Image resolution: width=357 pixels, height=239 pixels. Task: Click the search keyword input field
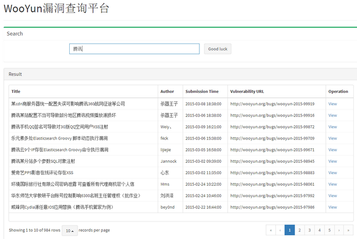click(134, 49)
